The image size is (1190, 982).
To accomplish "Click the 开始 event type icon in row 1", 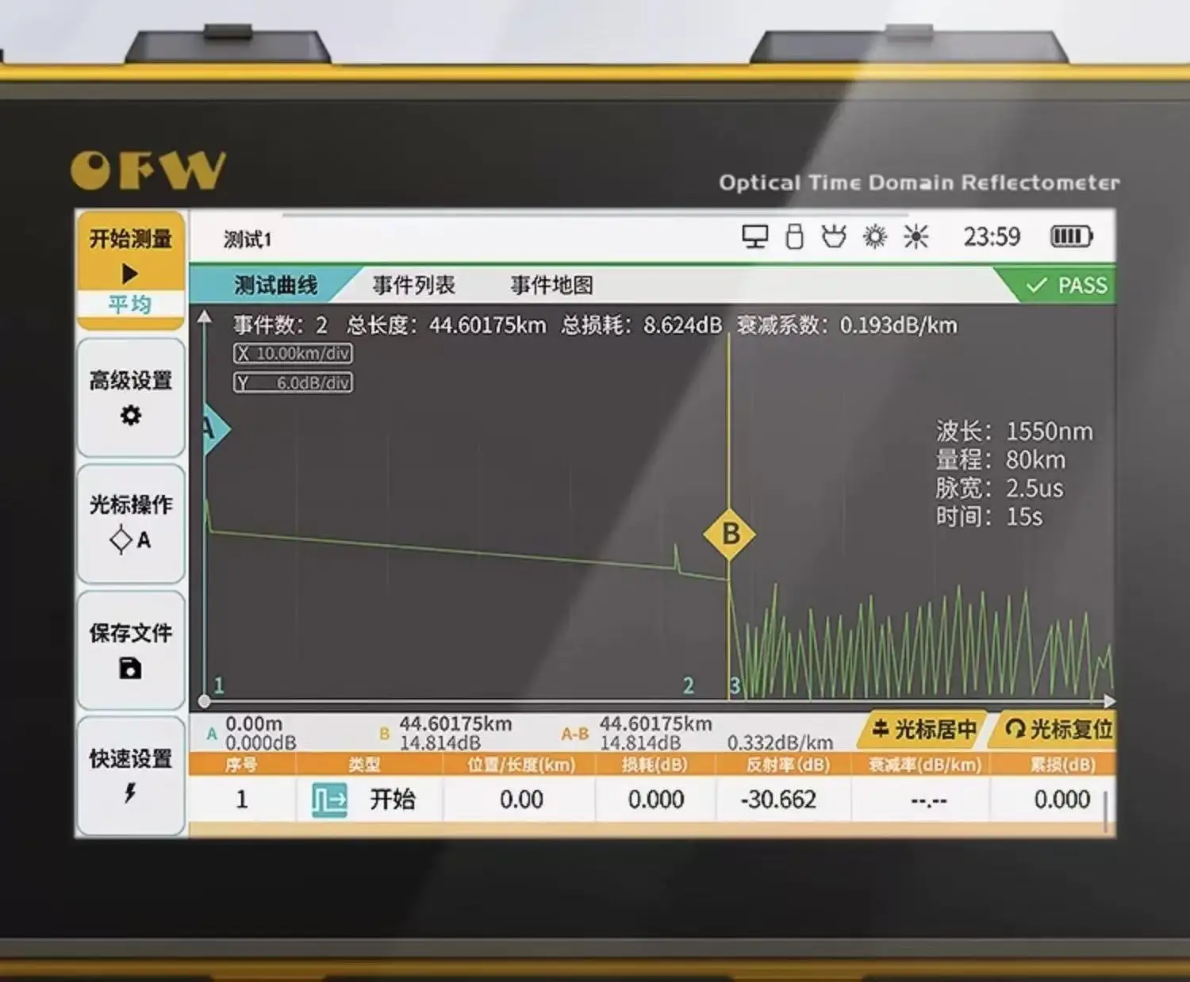I will [329, 800].
